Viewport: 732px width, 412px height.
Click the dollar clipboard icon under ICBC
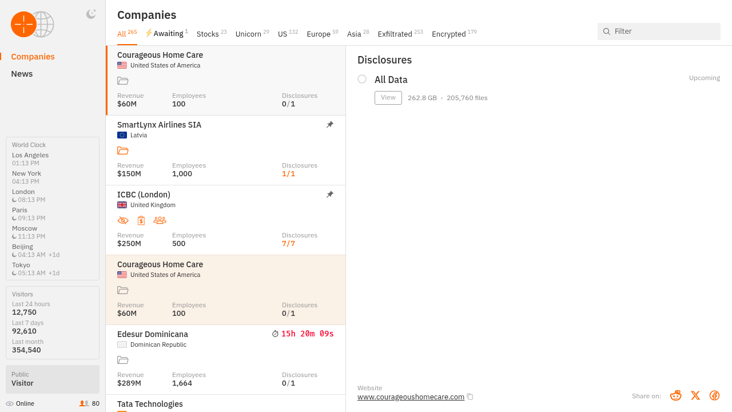[x=141, y=220]
